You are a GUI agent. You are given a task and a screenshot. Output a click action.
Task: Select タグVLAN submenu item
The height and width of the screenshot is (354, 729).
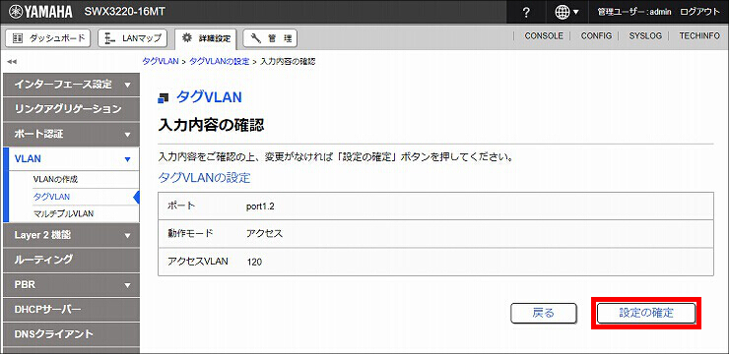pyautogui.click(x=51, y=197)
